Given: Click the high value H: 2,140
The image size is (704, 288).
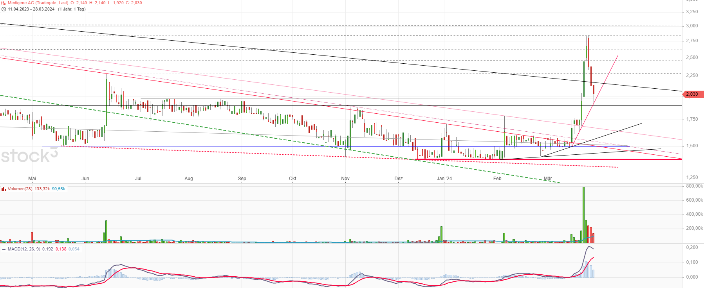Looking at the screenshot, I should (97, 3).
